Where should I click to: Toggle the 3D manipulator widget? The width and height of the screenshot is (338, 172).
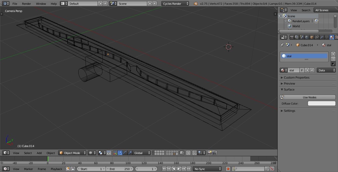coord(115,153)
